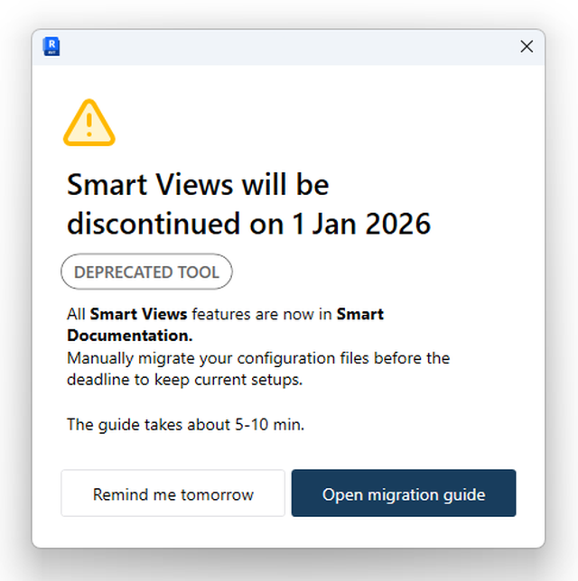This screenshot has width=578, height=581.
Task: Click the deadline to keep current setups line
Action: [185, 380]
